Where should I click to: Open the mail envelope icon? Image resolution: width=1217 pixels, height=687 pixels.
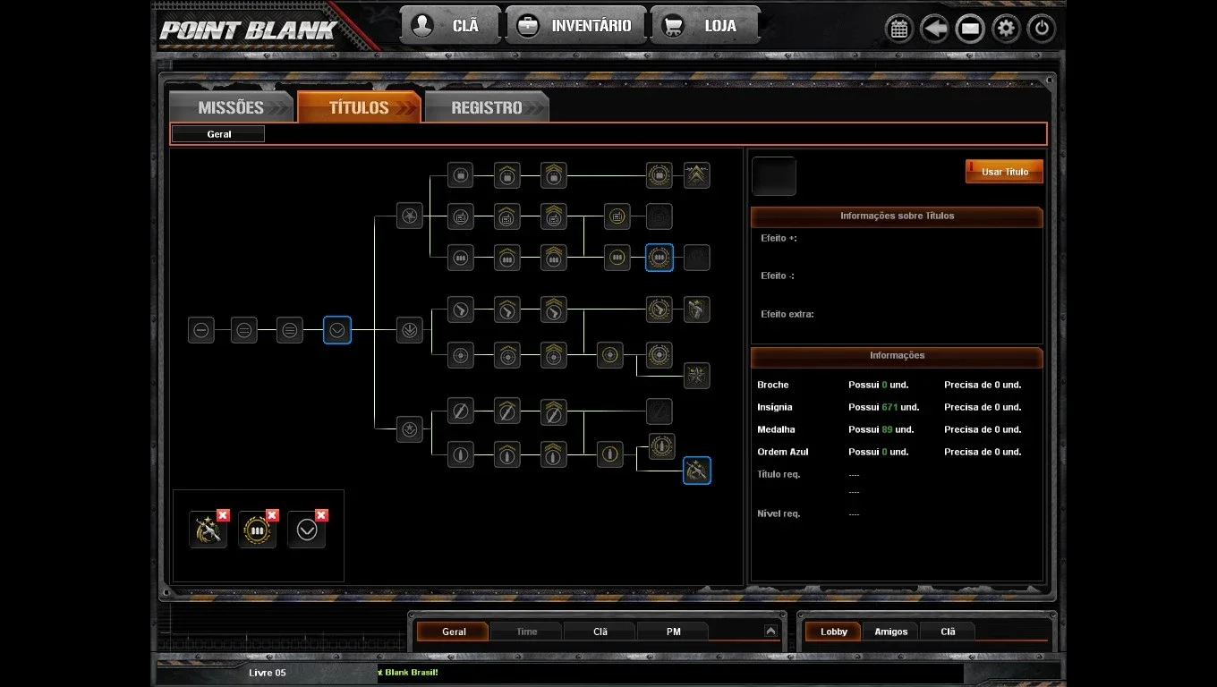click(x=970, y=29)
